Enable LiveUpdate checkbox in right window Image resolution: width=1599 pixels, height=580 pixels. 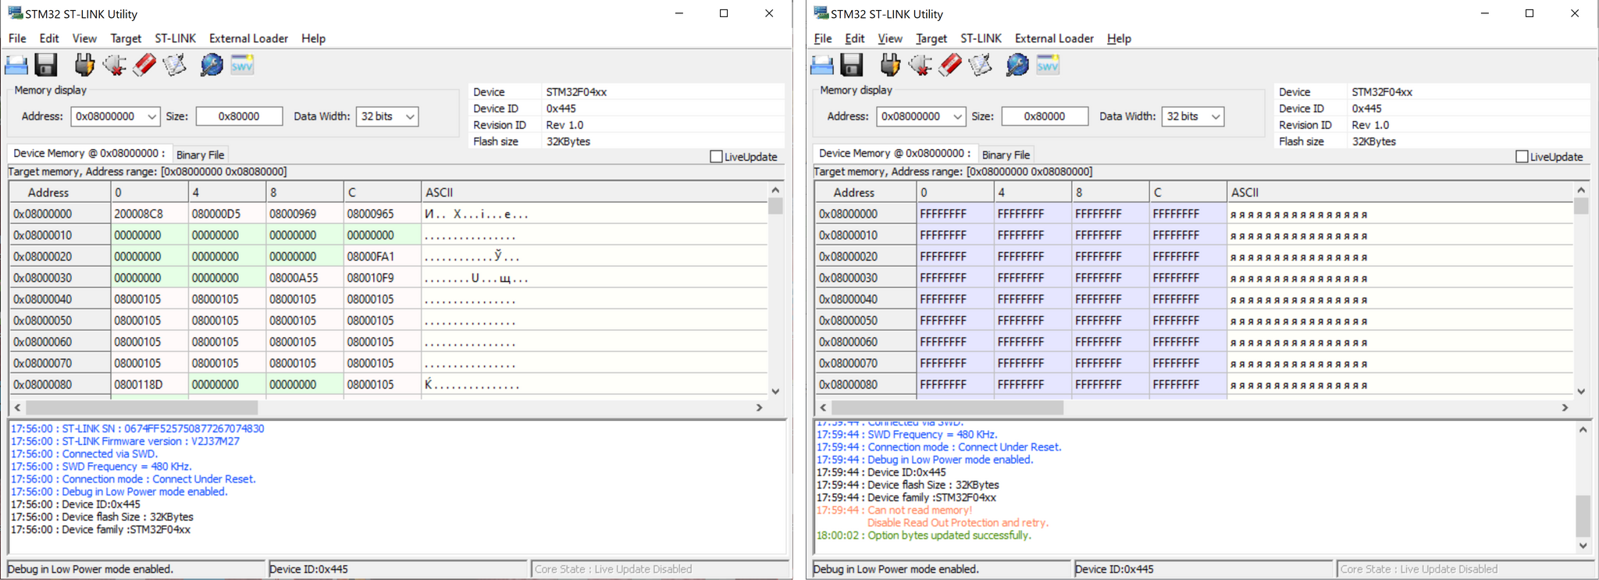tap(1522, 157)
